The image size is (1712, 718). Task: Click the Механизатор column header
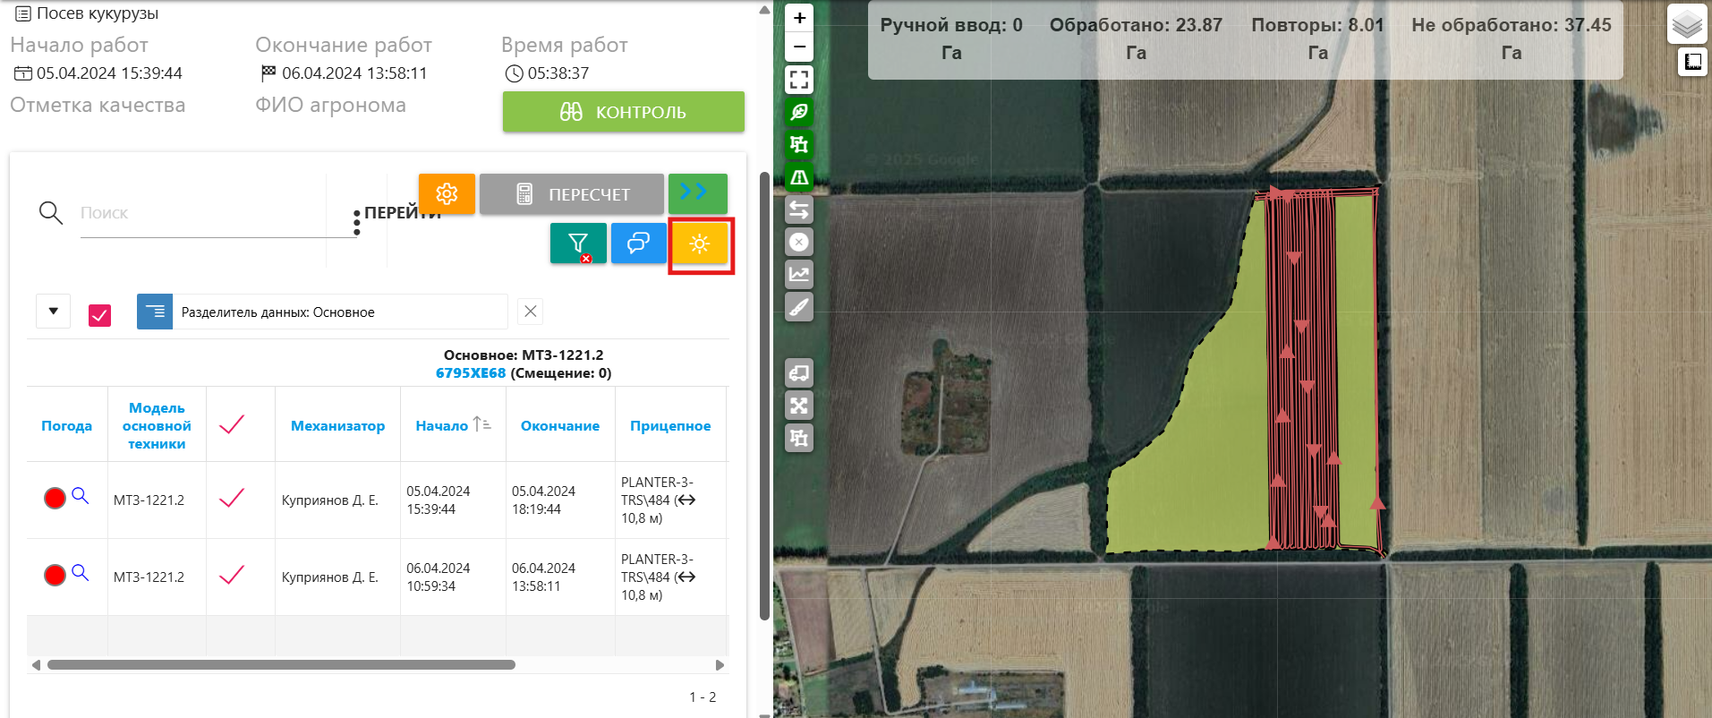pyautogui.click(x=337, y=426)
